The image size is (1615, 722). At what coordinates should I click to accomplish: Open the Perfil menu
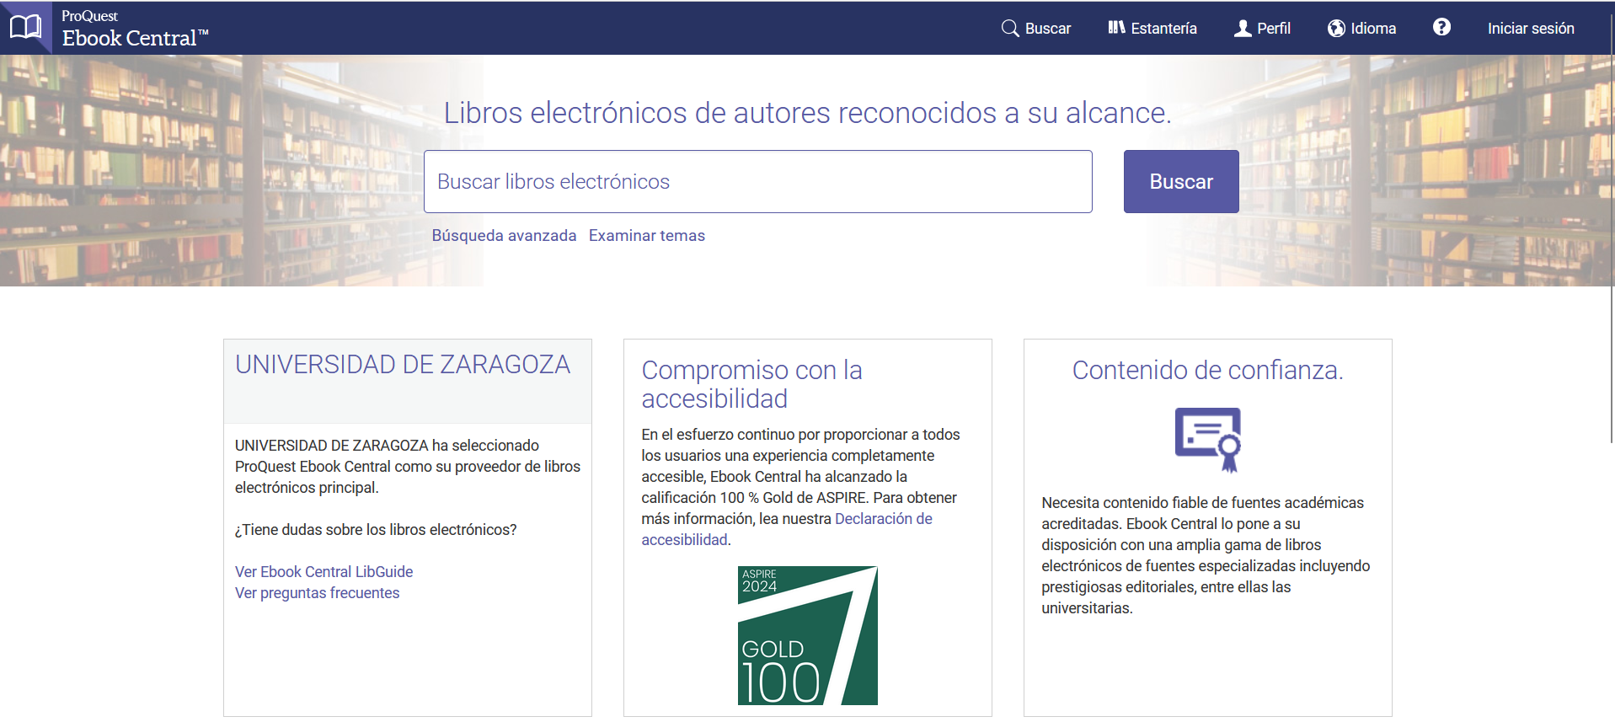pyautogui.click(x=1273, y=29)
